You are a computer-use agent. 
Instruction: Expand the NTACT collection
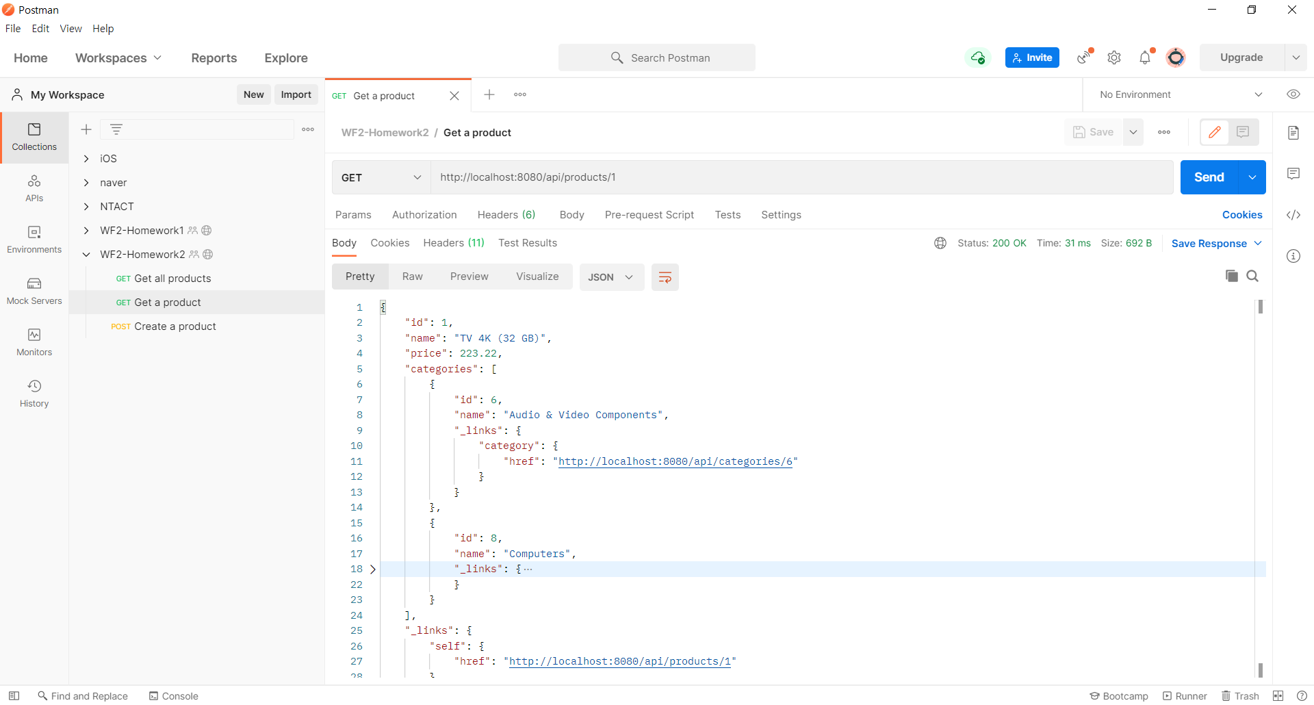point(86,207)
